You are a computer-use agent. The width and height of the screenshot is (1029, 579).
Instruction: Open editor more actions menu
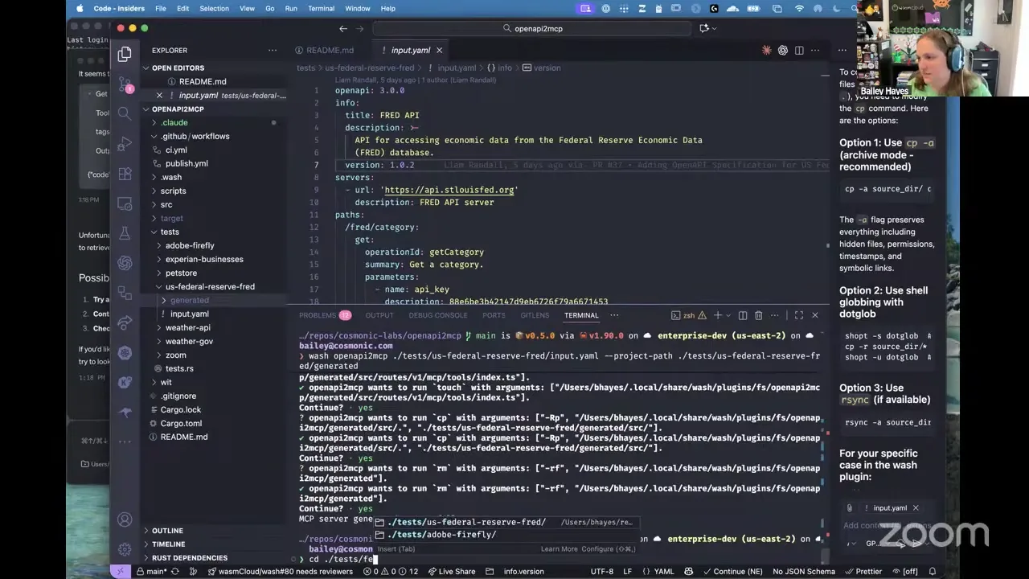coord(815,50)
